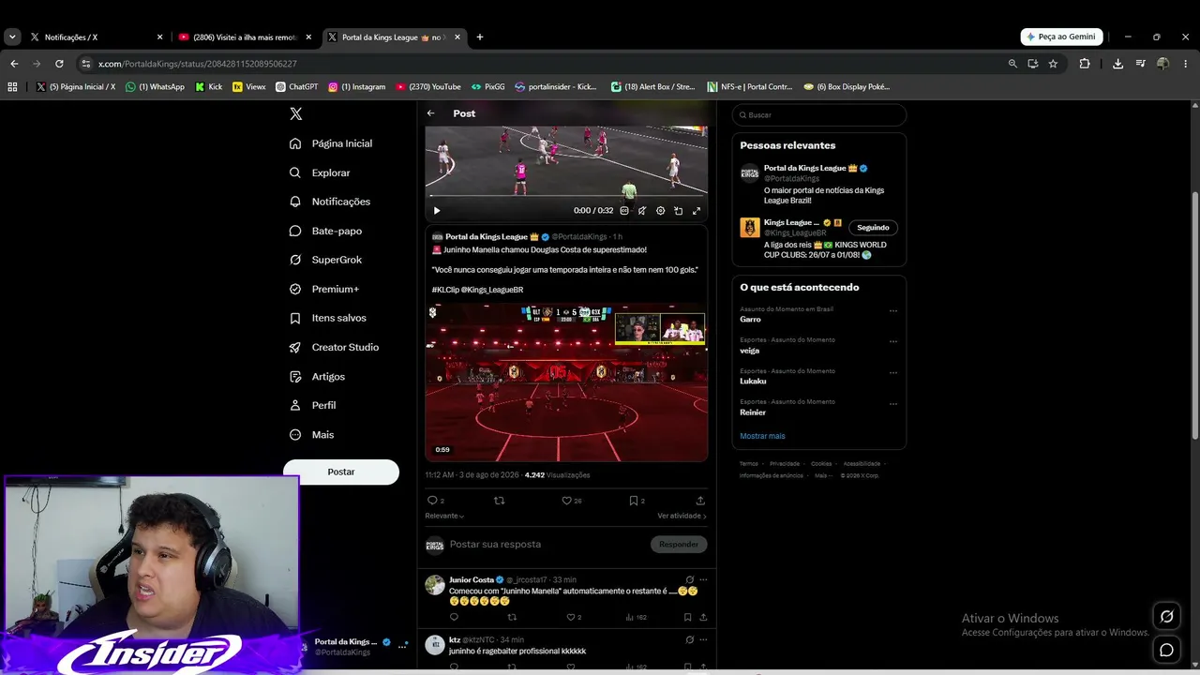Click the Postar button
Viewport: 1200px width, 675px height.
pyautogui.click(x=341, y=472)
